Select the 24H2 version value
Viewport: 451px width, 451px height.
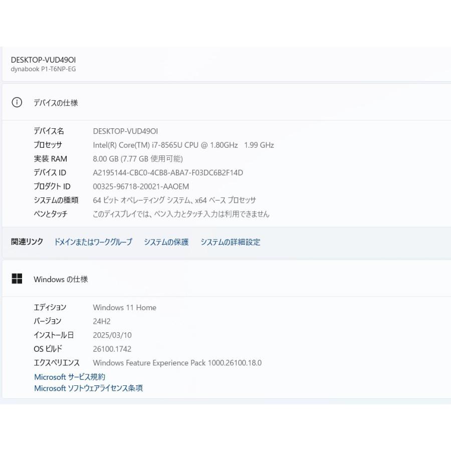[102, 321]
